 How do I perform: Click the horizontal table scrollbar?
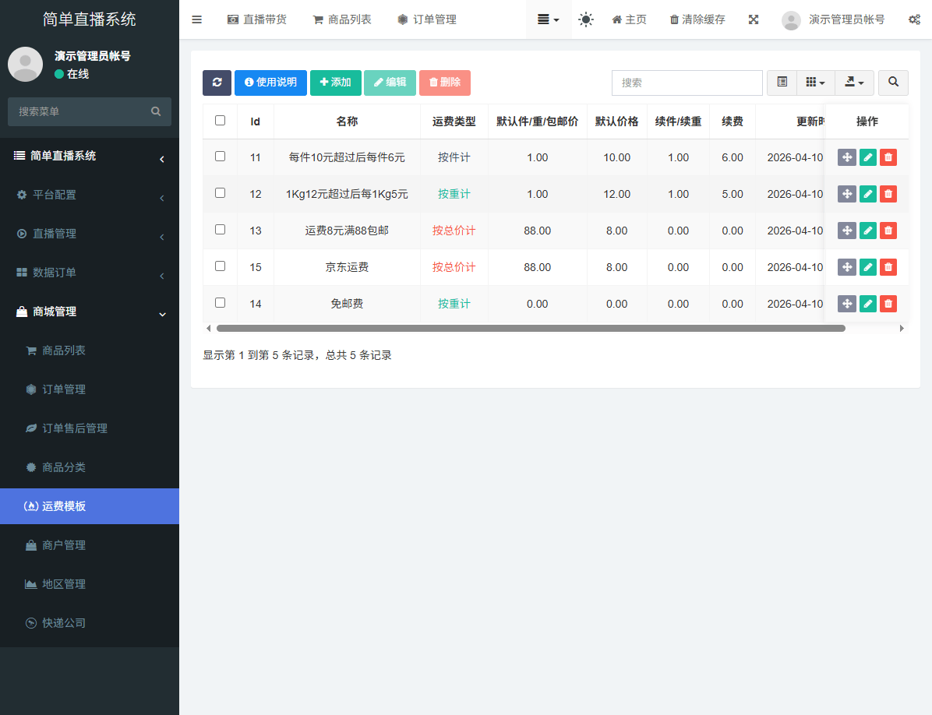(x=531, y=329)
